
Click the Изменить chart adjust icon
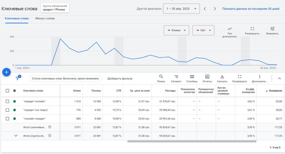point(272,29)
